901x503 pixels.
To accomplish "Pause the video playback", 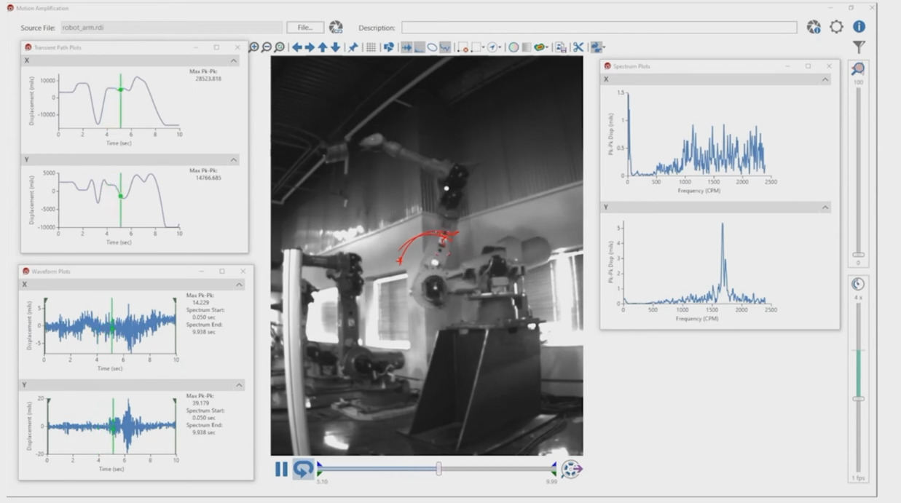I will pyautogui.click(x=281, y=470).
